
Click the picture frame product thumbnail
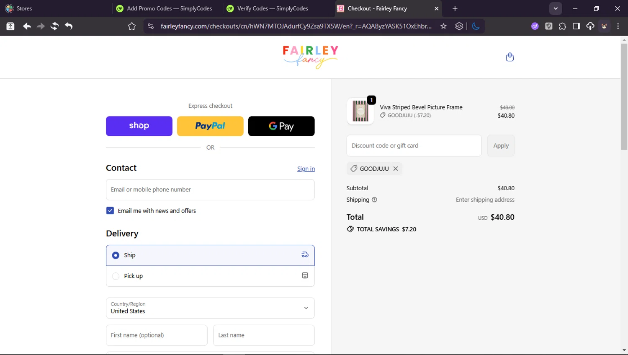(360, 111)
